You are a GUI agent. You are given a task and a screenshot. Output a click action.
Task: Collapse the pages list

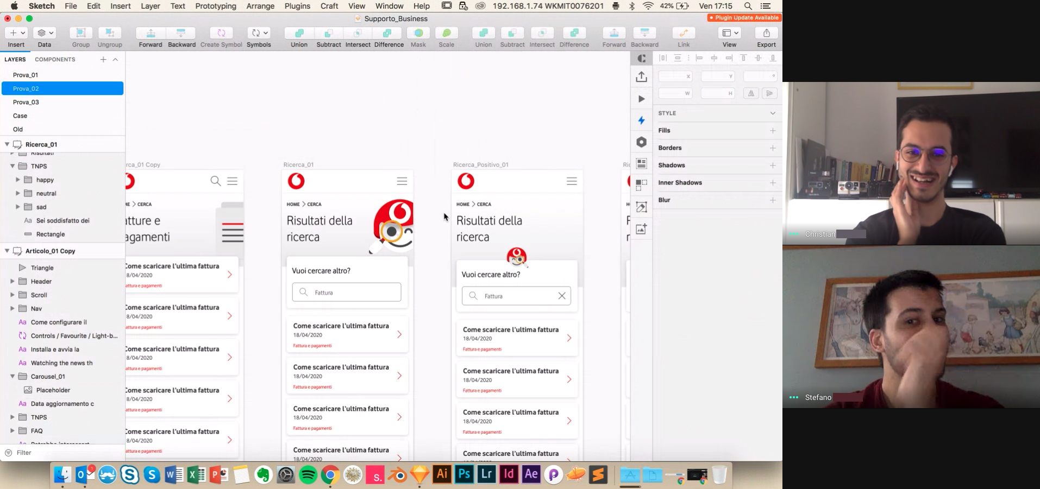pyautogui.click(x=115, y=60)
